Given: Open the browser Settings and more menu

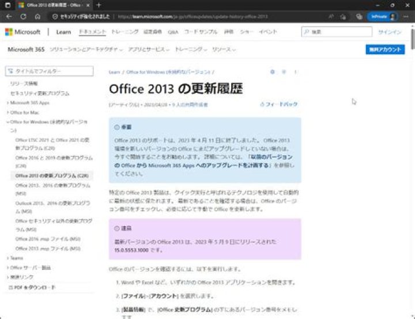Looking at the screenshot, I should point(406,16).
